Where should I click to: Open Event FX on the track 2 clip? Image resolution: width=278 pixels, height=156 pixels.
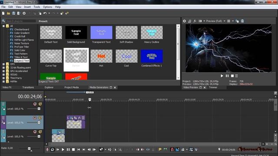coord(79,118)
